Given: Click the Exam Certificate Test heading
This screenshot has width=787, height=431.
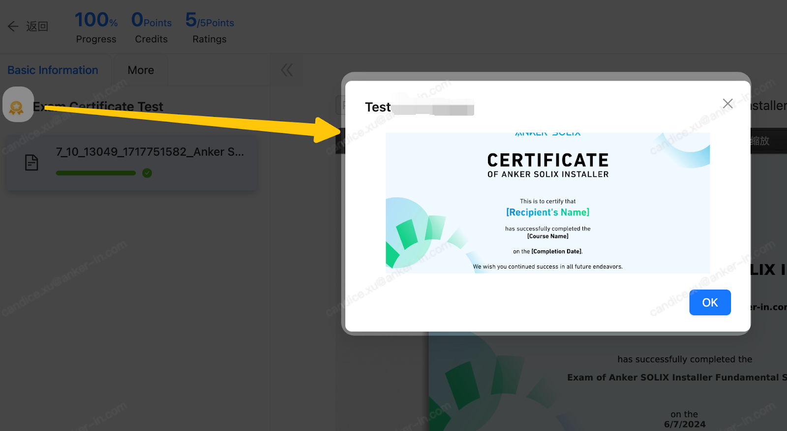Looking at the screenshot, I should tap(98, 107).
